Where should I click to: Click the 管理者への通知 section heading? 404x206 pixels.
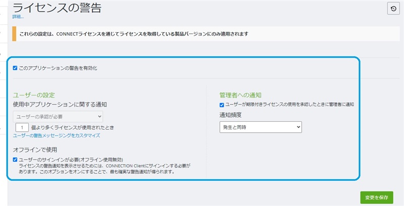pyautogui.click(x=240, y=95)
